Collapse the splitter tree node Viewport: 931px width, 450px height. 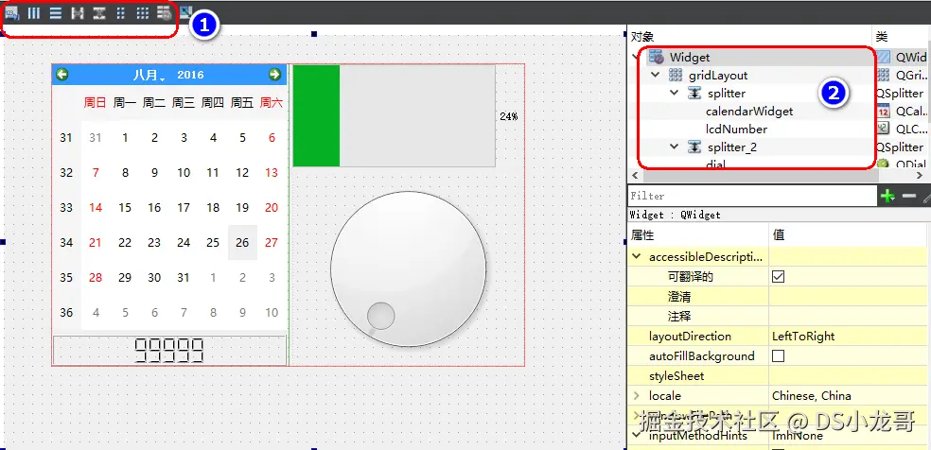(x=675, y=93)
